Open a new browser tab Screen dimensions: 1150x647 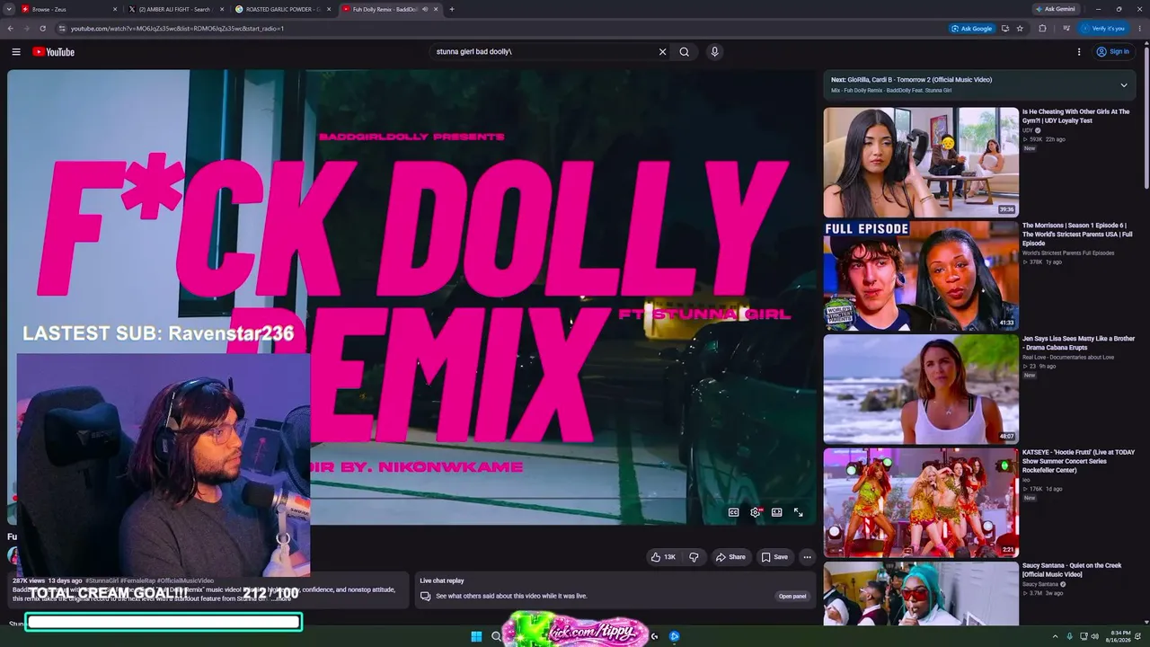pos(452,9)
